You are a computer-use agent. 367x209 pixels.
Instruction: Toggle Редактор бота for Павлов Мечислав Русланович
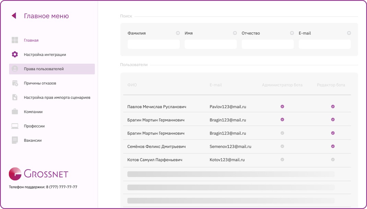333,106
